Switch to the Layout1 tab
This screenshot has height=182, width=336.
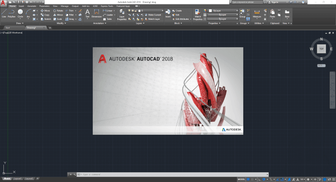click(17, 178)
